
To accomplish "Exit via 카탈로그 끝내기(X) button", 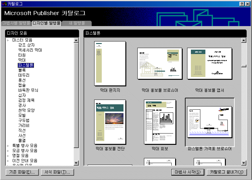I will tap(226, 172).
